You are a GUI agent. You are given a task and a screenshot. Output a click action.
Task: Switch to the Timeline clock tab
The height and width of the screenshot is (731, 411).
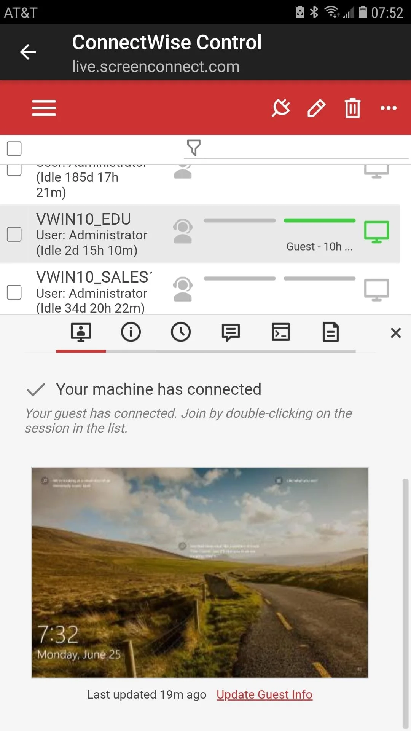click(180, 332)
